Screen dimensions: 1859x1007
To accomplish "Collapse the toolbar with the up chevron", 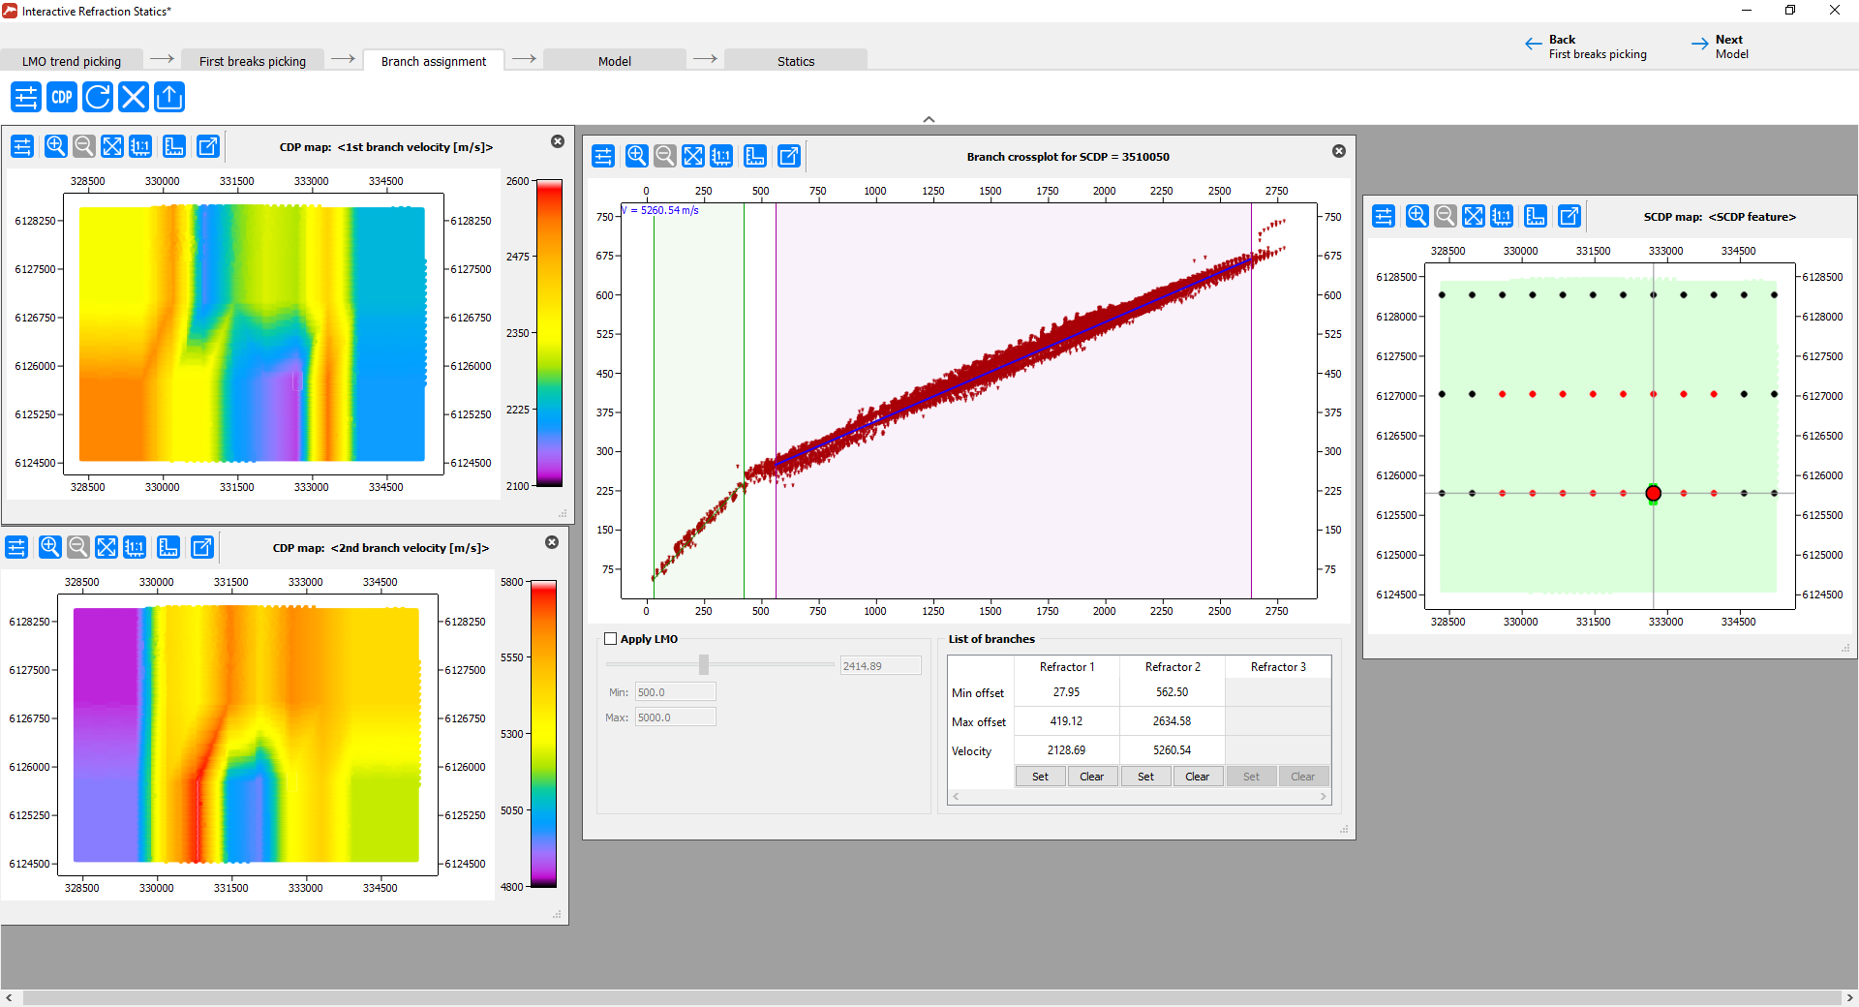I will (x=929, y=119).
